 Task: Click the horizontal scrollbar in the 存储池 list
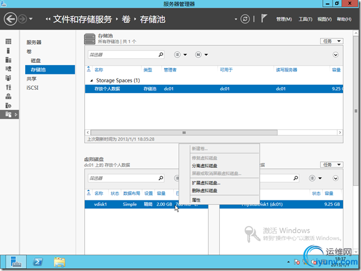183,133
